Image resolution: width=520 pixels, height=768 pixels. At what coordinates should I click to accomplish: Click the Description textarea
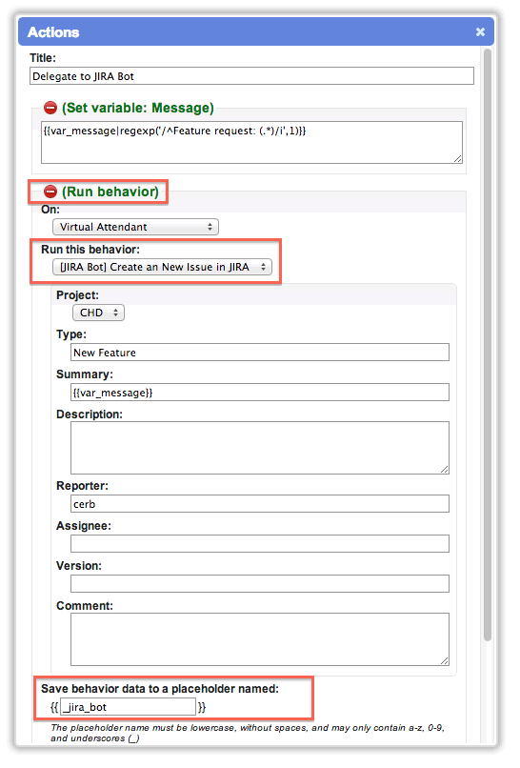(x=259, y=448)
